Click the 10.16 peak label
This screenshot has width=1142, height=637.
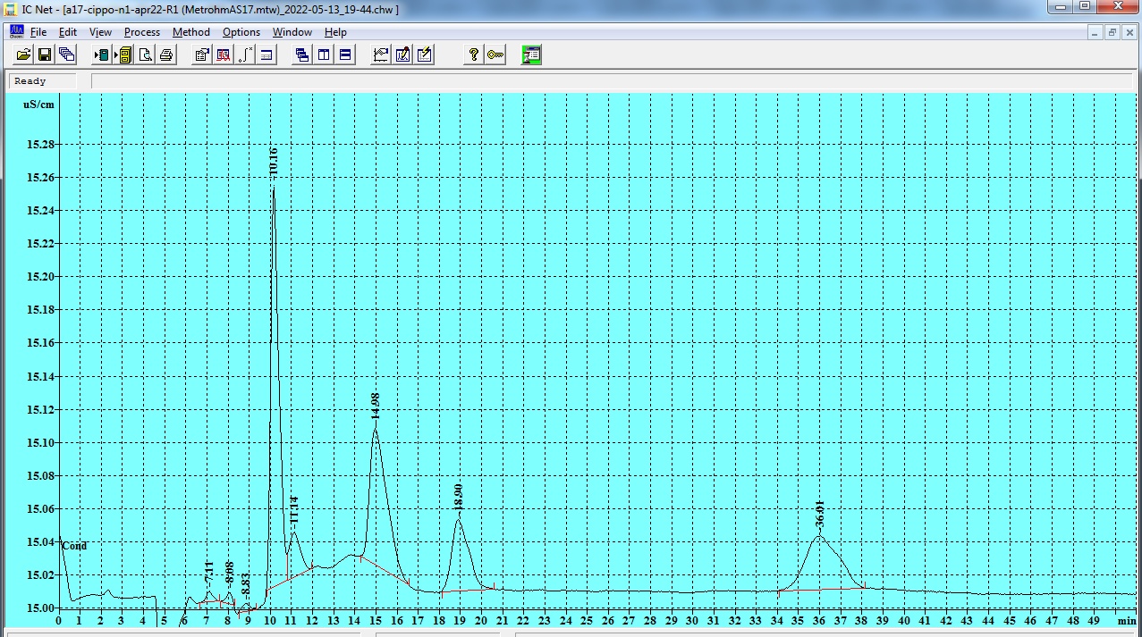274,161
